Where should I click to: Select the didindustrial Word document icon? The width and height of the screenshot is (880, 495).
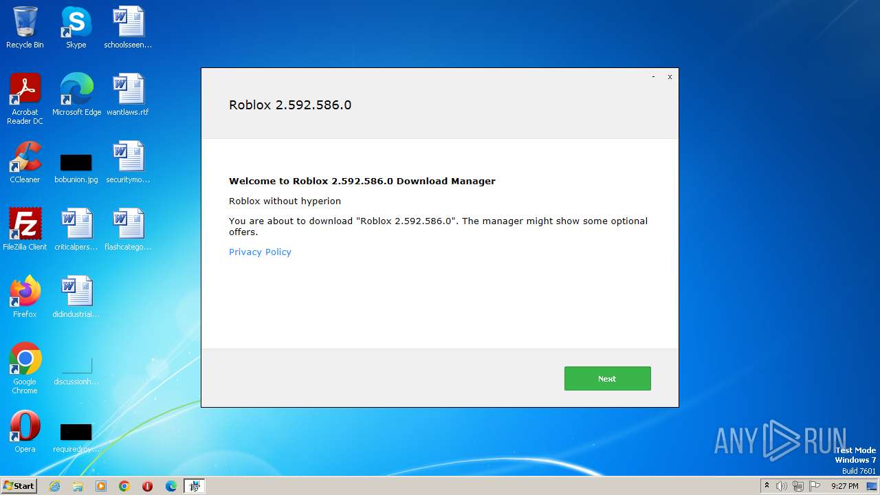click(76, 297)
